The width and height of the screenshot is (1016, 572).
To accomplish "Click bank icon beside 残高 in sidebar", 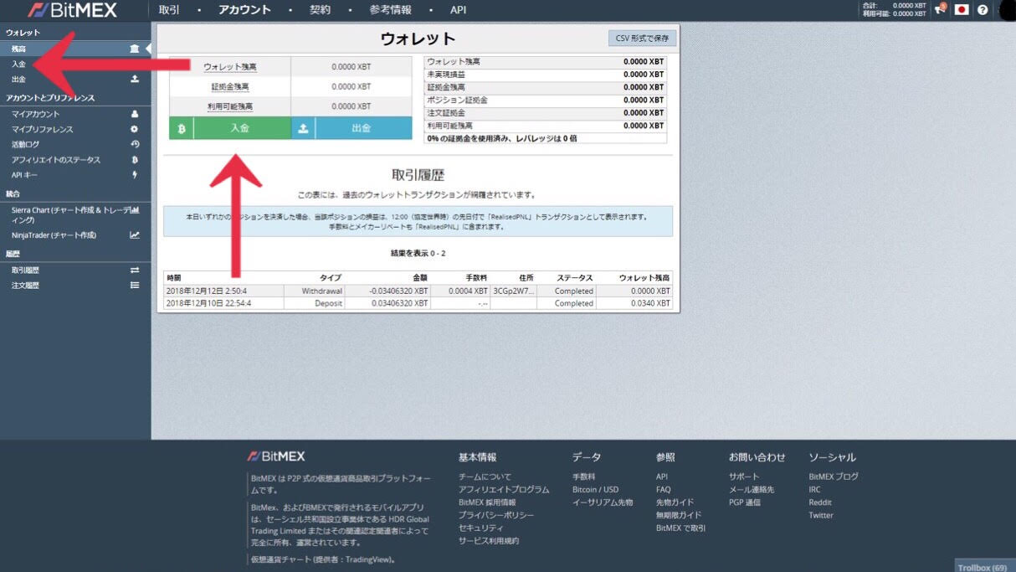I will pos(135,49).
